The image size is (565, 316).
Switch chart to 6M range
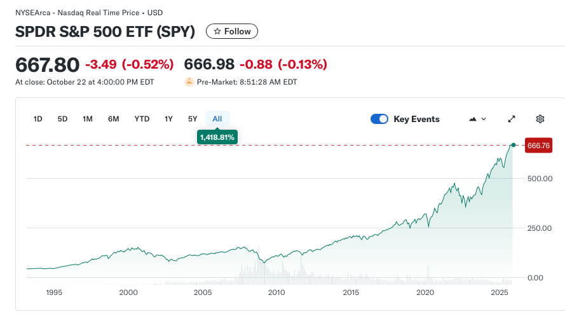114,119
